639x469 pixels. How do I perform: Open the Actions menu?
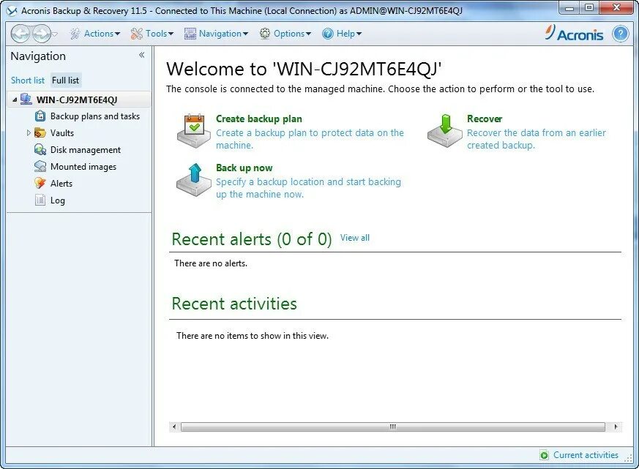[102, 34]
